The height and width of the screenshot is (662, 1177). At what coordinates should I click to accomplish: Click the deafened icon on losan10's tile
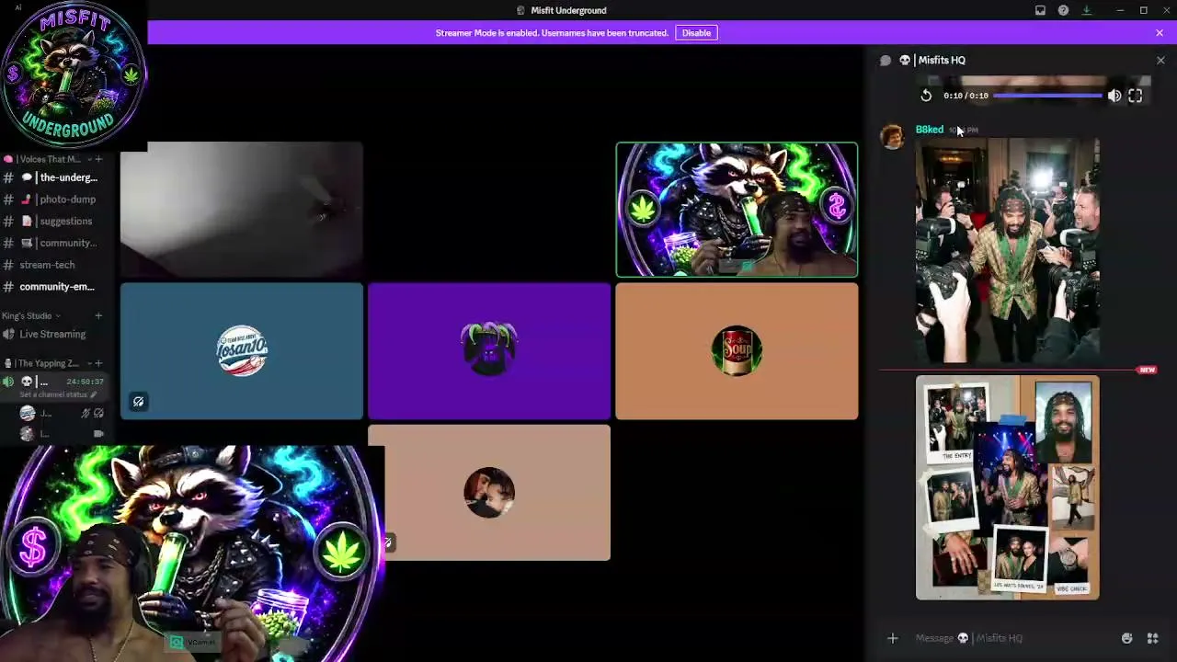(x=138, y=402)
